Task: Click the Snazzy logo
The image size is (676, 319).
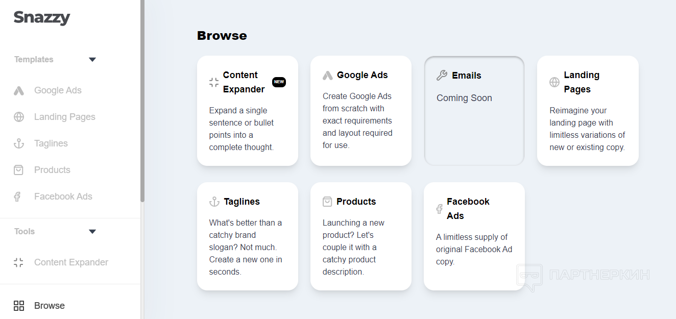Action: 42,18
